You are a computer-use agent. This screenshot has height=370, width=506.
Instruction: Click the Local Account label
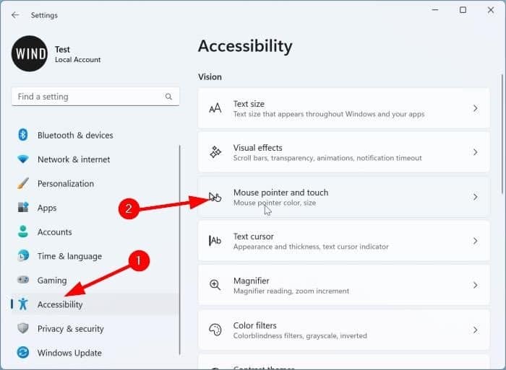[x=78, y=60]
